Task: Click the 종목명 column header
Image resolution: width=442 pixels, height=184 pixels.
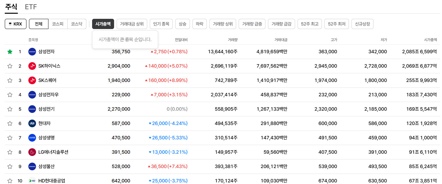Action: [x=33, y=40]
